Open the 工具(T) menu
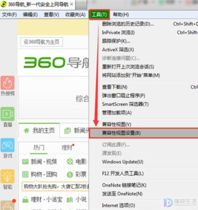Screen dimensions: 198x210 99,14
